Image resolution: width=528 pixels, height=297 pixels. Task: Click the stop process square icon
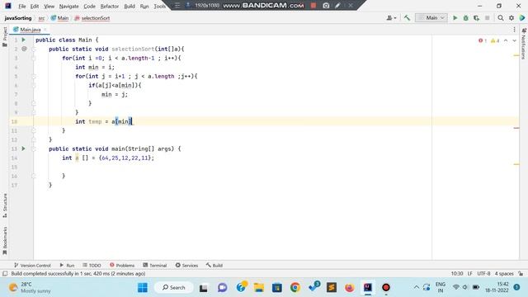(x=487, y=18)
